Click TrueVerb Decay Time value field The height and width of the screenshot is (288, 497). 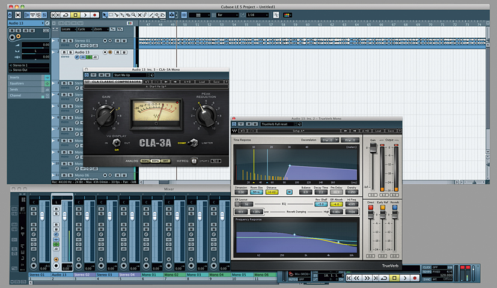(x=320, y=192)
